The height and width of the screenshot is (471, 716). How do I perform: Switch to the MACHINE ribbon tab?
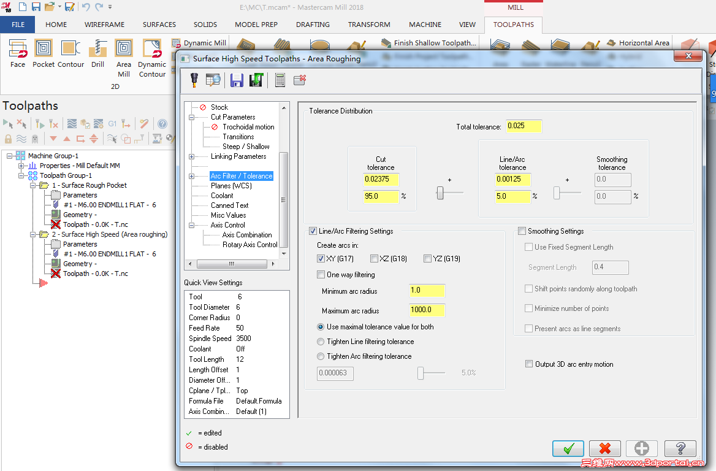click(425, 25)
